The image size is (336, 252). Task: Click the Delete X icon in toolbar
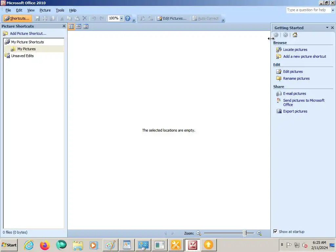pyautogui.click(x=85, y=18)
